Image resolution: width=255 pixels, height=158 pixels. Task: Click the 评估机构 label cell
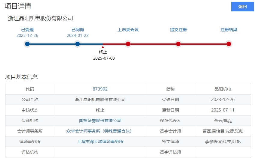[30, 152]
